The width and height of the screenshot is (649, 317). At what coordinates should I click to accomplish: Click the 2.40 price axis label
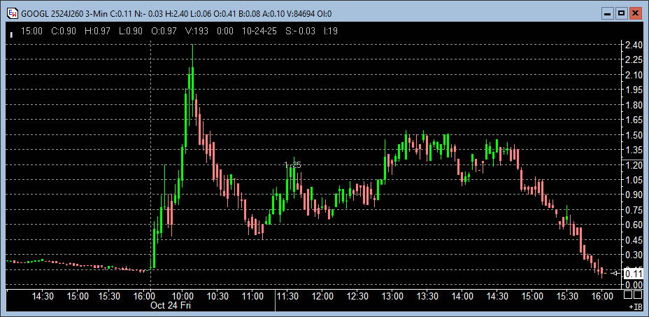pos(634,45)
